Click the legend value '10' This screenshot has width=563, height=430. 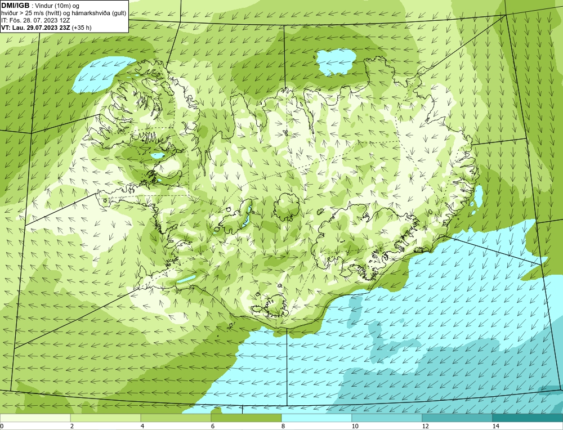coord(355,426)
